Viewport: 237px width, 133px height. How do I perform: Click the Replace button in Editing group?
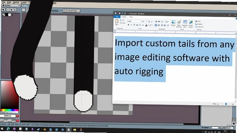tap(199, 24)
